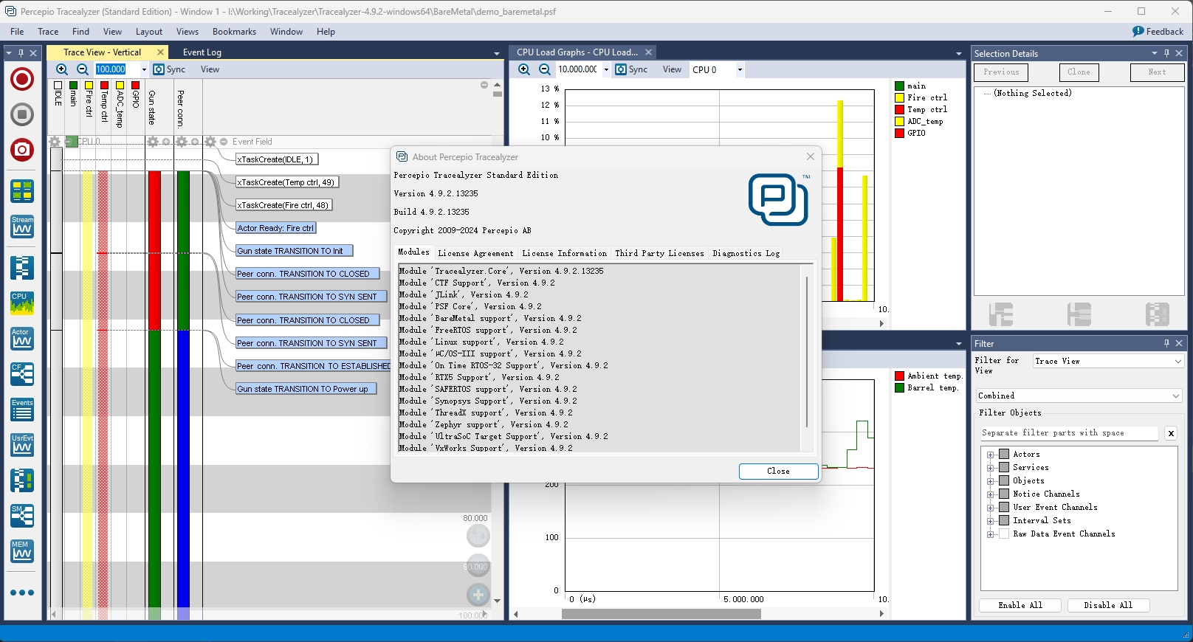Take a snapshot trace with the red snapshot icon
The height and width of the screenshot is (642, 1193).
pos(22,150)
